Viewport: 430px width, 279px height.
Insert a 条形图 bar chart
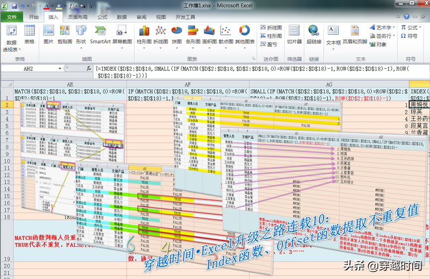(x=193, y=36)
